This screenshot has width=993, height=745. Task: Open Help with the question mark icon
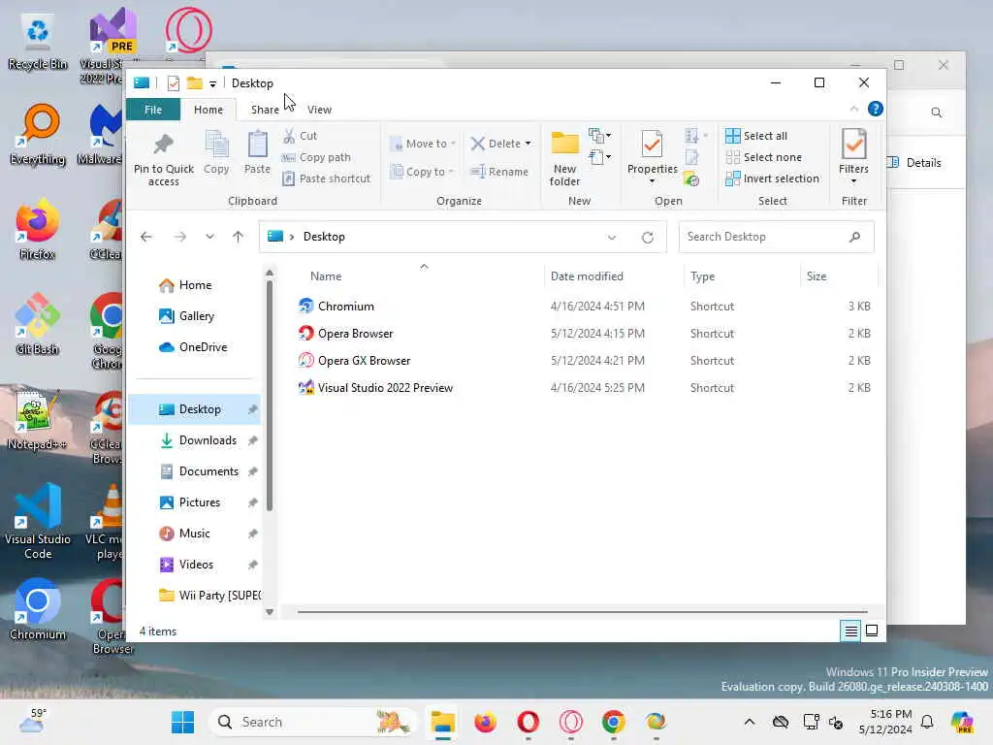coord(876,109)
